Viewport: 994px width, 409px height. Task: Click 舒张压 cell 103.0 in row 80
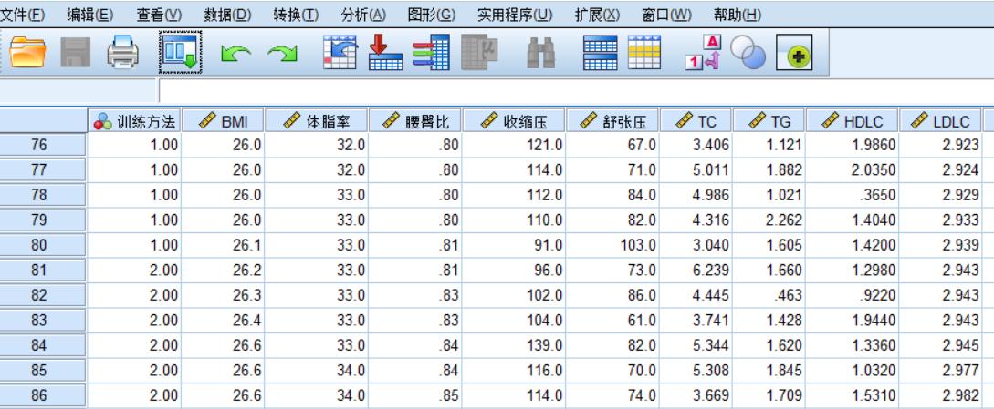(x=612, y=245)
